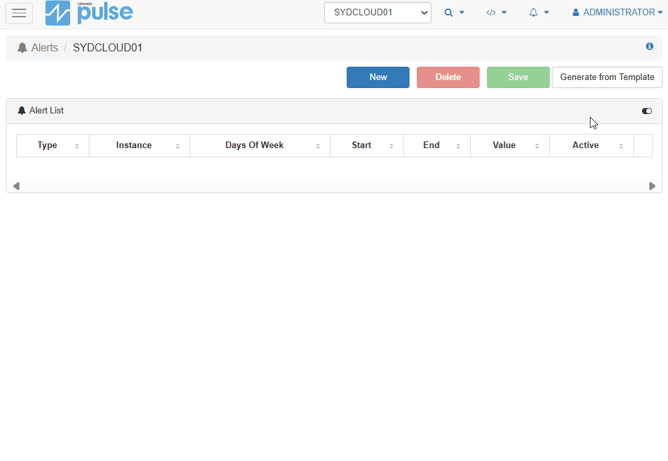Open the search magnifier menu

[454, 13]
